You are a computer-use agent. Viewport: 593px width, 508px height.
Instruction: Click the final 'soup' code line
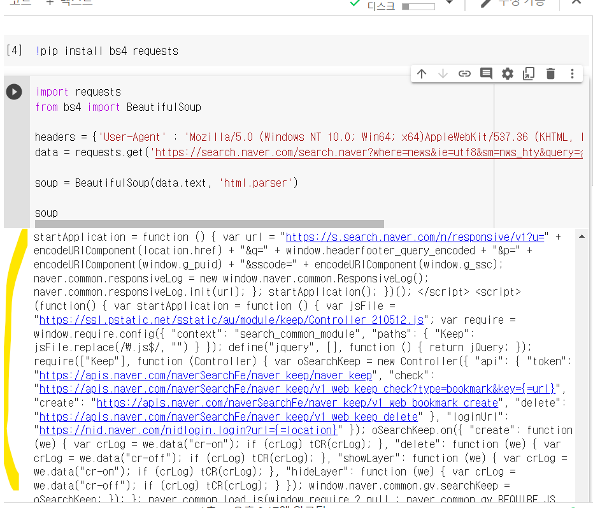point(46,213)
